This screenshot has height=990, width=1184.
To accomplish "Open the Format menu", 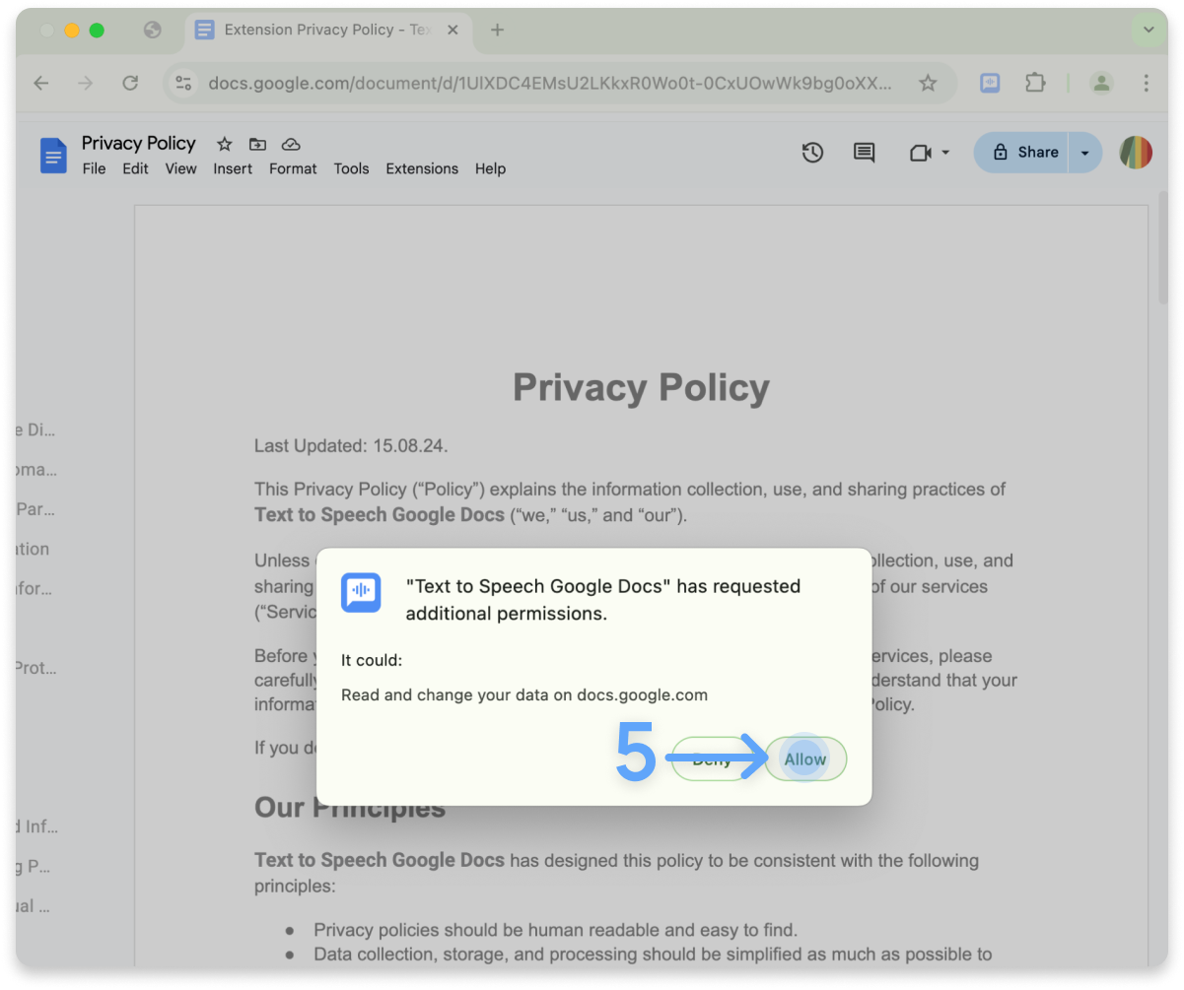I will 293,168.
